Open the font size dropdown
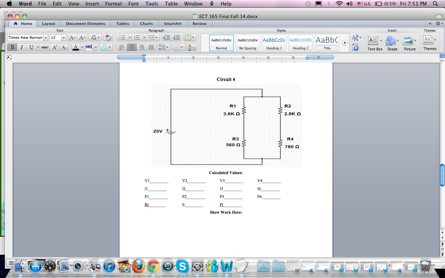445x278 pixels. click(x=64, y=37)
